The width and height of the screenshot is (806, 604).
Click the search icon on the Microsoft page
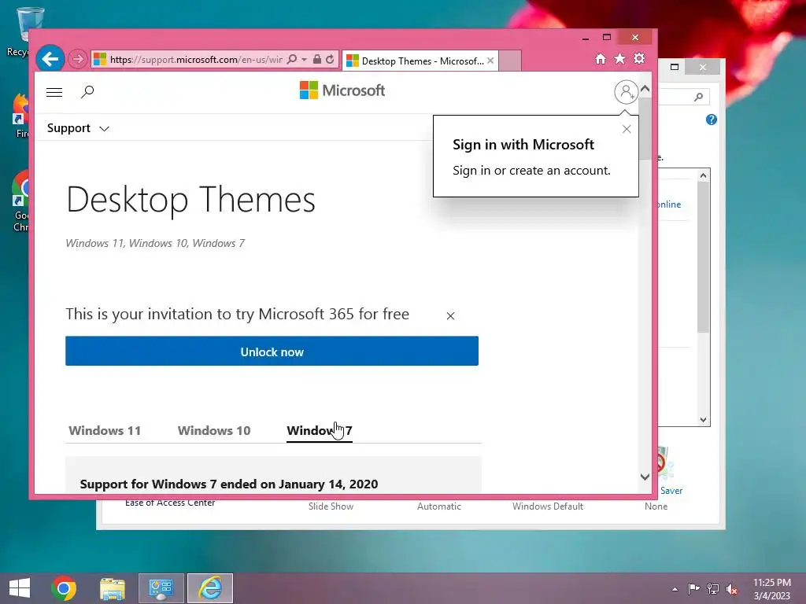[87, 92]
